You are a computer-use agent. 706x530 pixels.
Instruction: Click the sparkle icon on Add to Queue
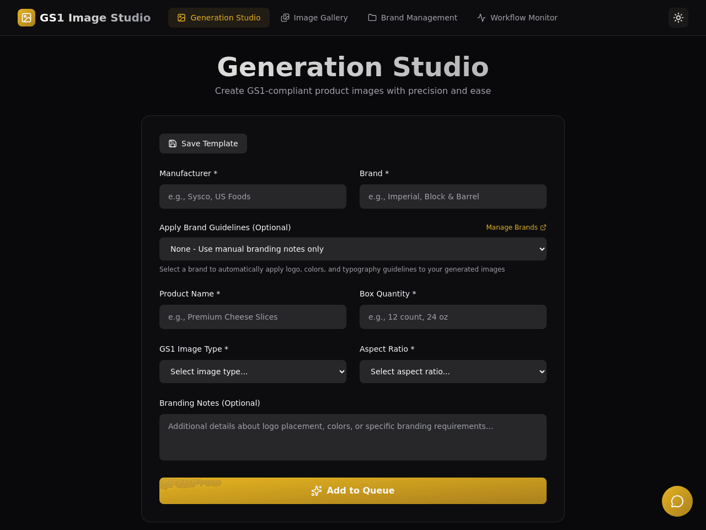[x=317, y=491]
